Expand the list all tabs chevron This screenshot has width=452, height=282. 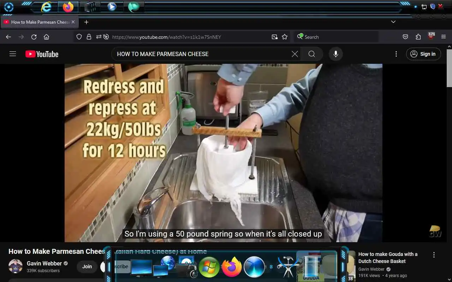[393, 22]
